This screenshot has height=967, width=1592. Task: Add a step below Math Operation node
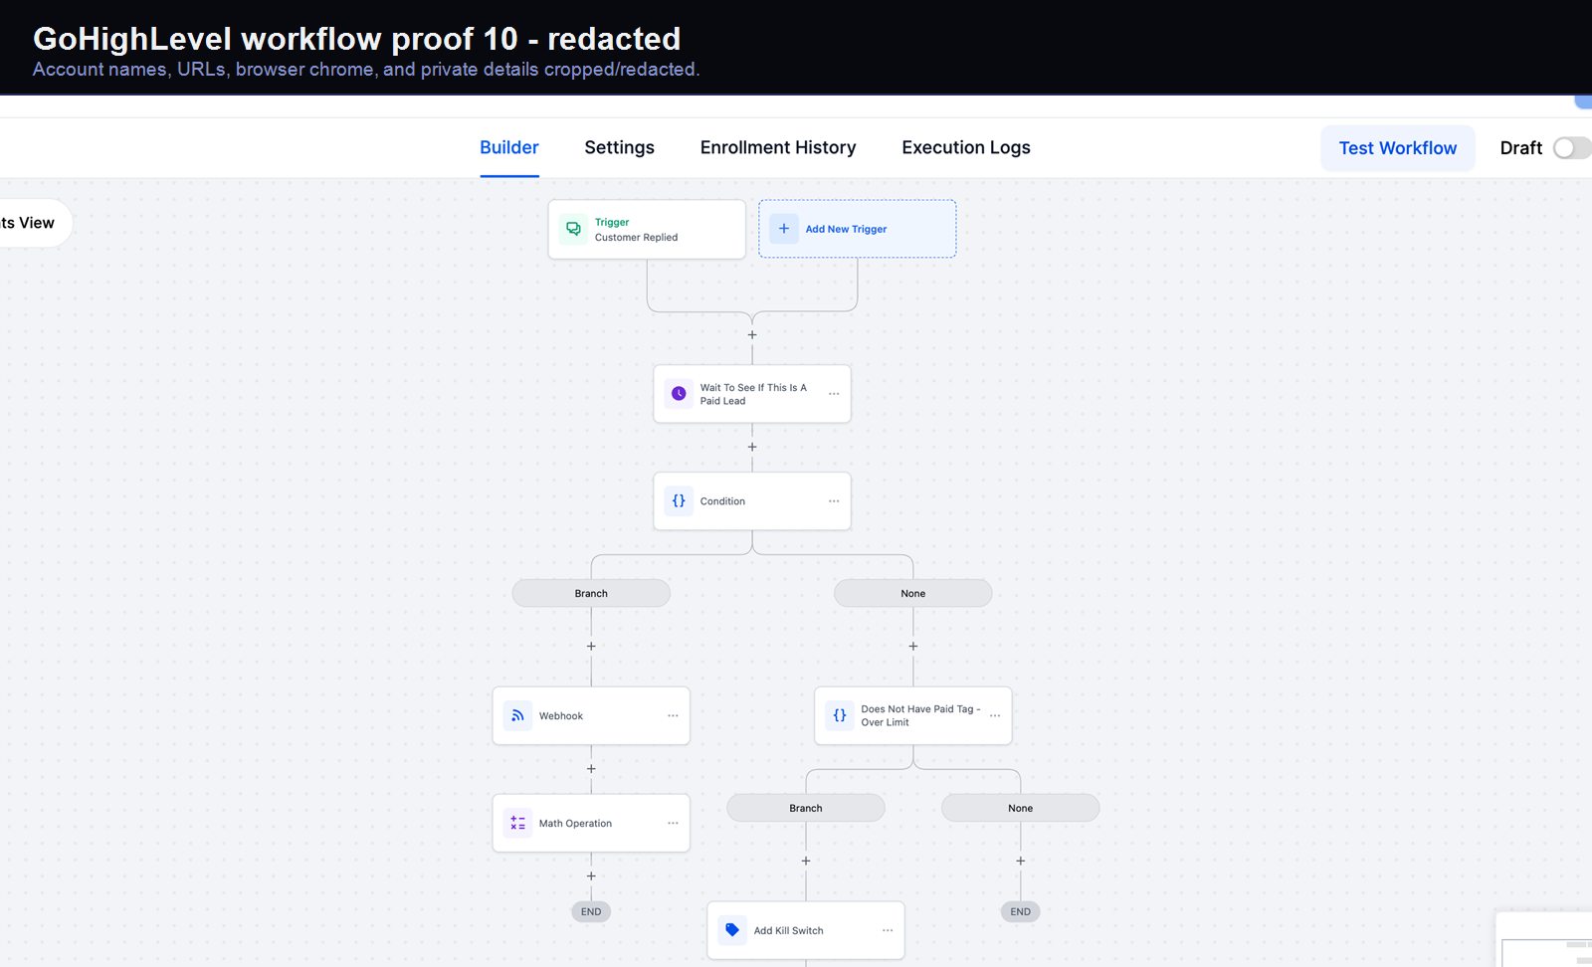(591, 876)
